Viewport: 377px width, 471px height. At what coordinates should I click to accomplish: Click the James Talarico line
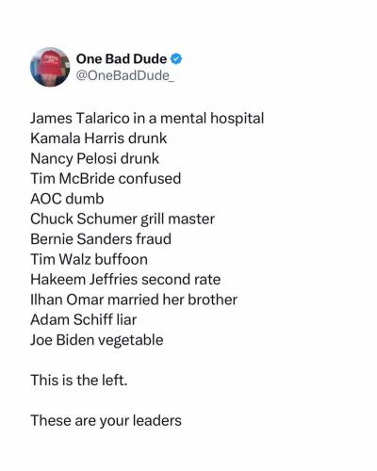(x=147, y=119)
